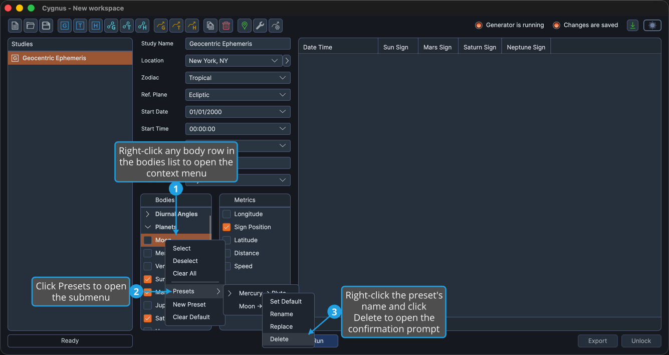Open the Start Time dropdown 00:00:00
Viewport: 669px width, 355px height.
pos(238,129)
